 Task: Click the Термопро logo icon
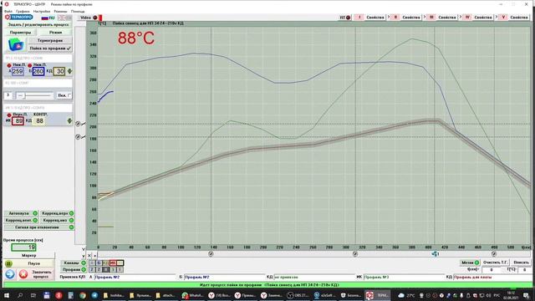click(x=18, y=17)
